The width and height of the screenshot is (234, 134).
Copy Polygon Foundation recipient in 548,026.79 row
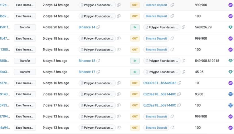[x=183, y=27]
